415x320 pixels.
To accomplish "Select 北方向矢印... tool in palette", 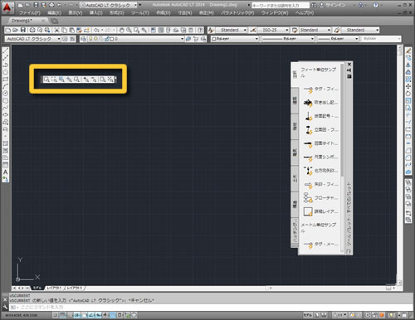I will (x=320, y=171).
